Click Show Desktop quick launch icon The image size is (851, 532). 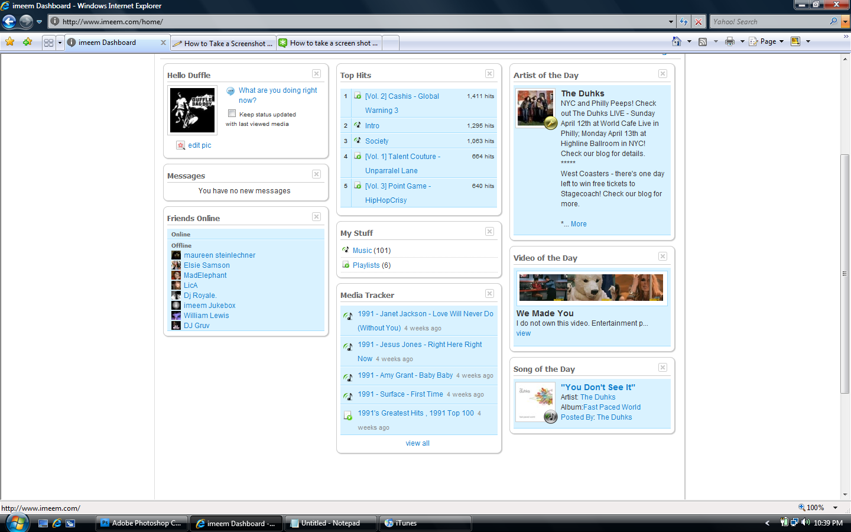click(43, 523)
